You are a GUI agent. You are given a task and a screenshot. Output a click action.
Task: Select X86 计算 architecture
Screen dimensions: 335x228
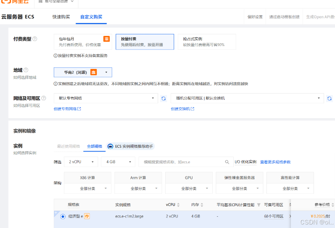88,178
